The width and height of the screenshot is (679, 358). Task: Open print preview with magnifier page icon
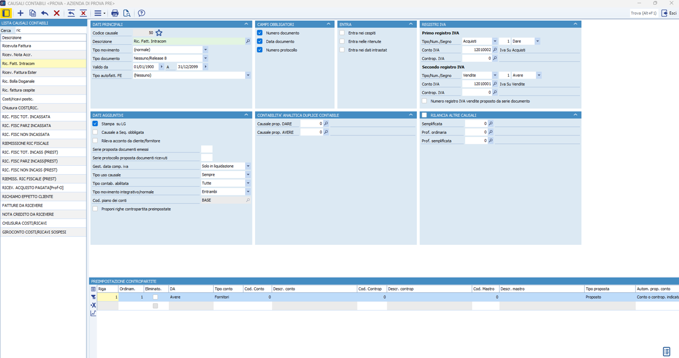127,13
